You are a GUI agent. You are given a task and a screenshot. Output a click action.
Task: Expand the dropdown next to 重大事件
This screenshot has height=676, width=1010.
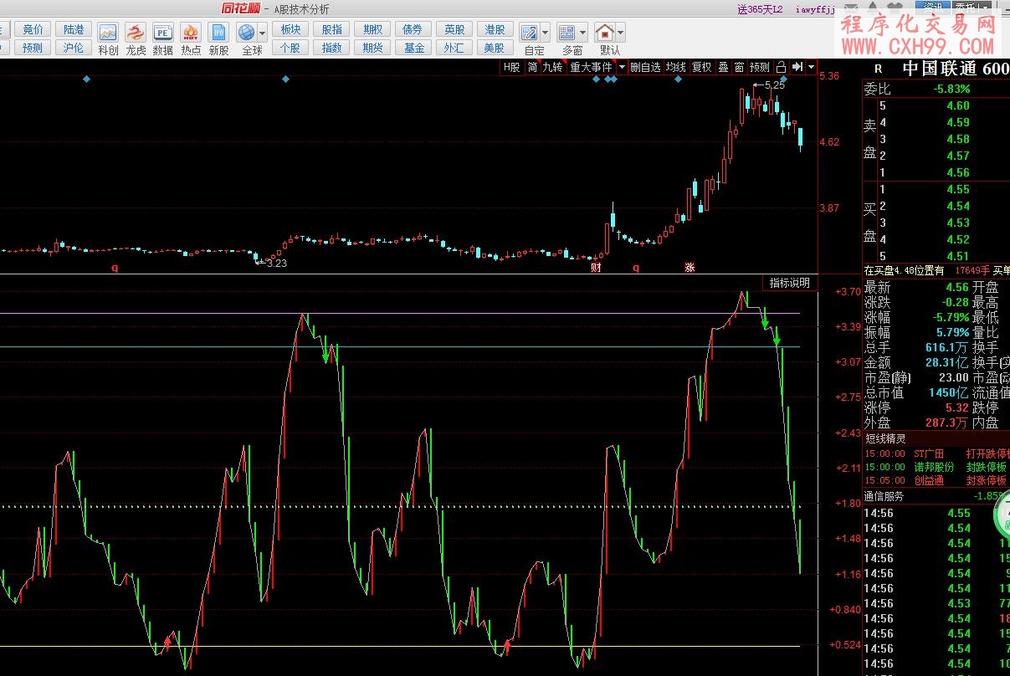click(x=621, y=67)
